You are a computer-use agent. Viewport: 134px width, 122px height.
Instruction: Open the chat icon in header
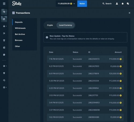(x=128, y=3)
